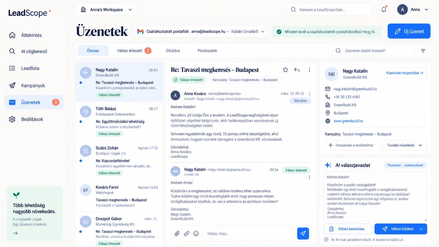Click the search magnifier in top bar
439x247 pixels.
pos(293,10)
